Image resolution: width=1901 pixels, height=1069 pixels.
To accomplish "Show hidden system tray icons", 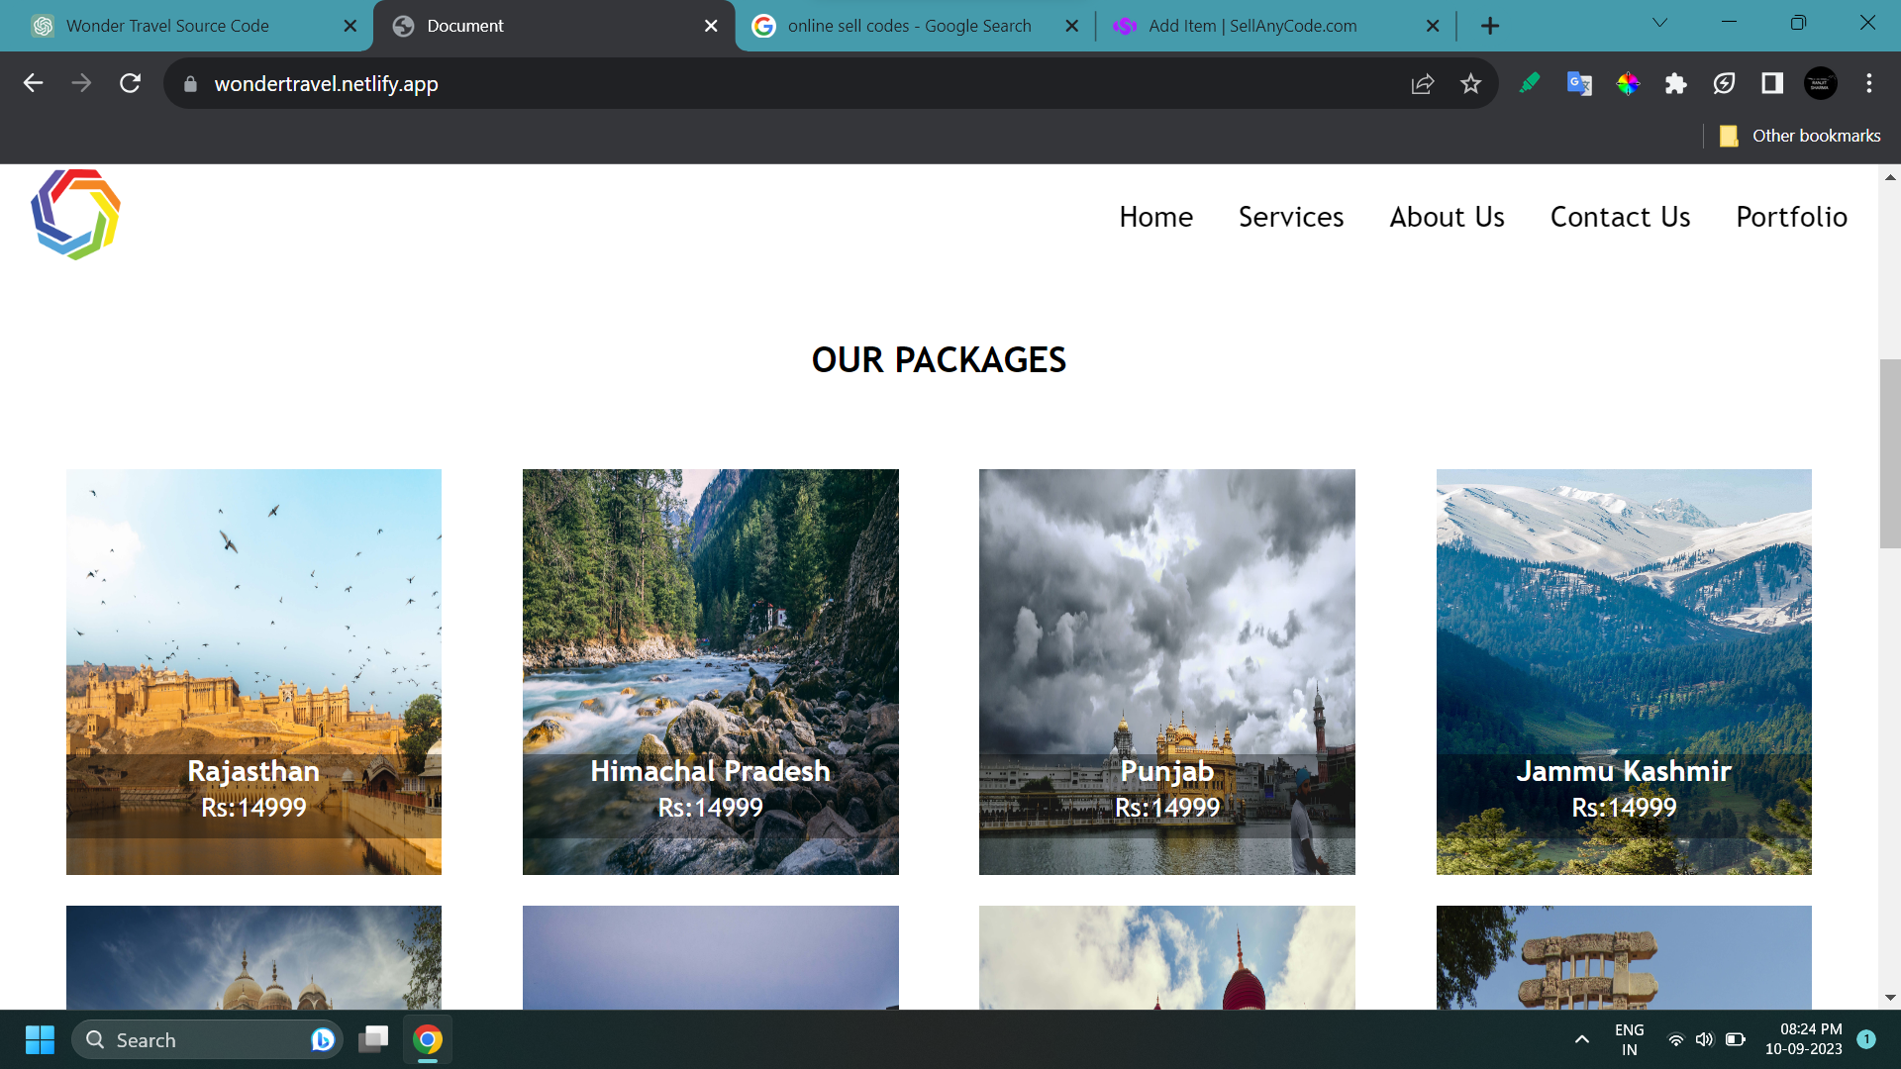I will point(1581,1039).
